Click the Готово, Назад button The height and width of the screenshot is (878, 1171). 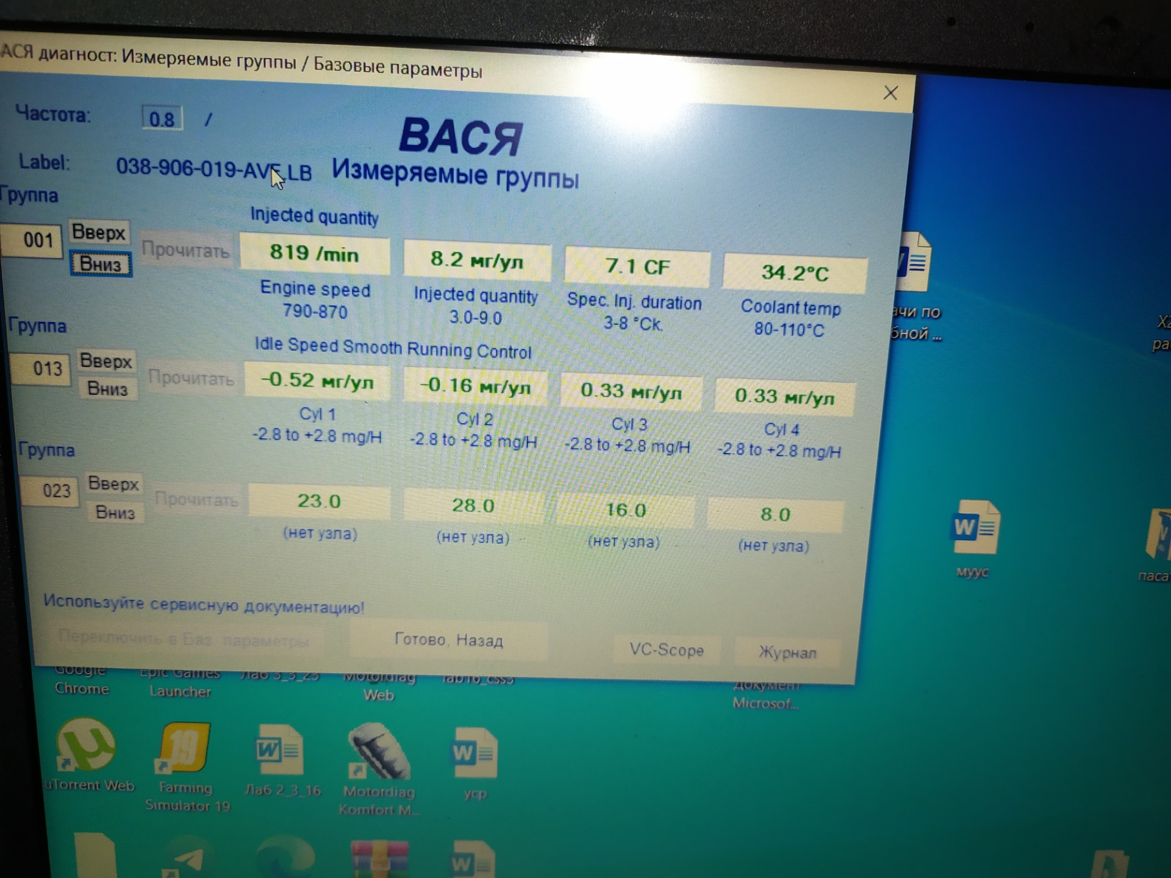(x=449, y=640)
